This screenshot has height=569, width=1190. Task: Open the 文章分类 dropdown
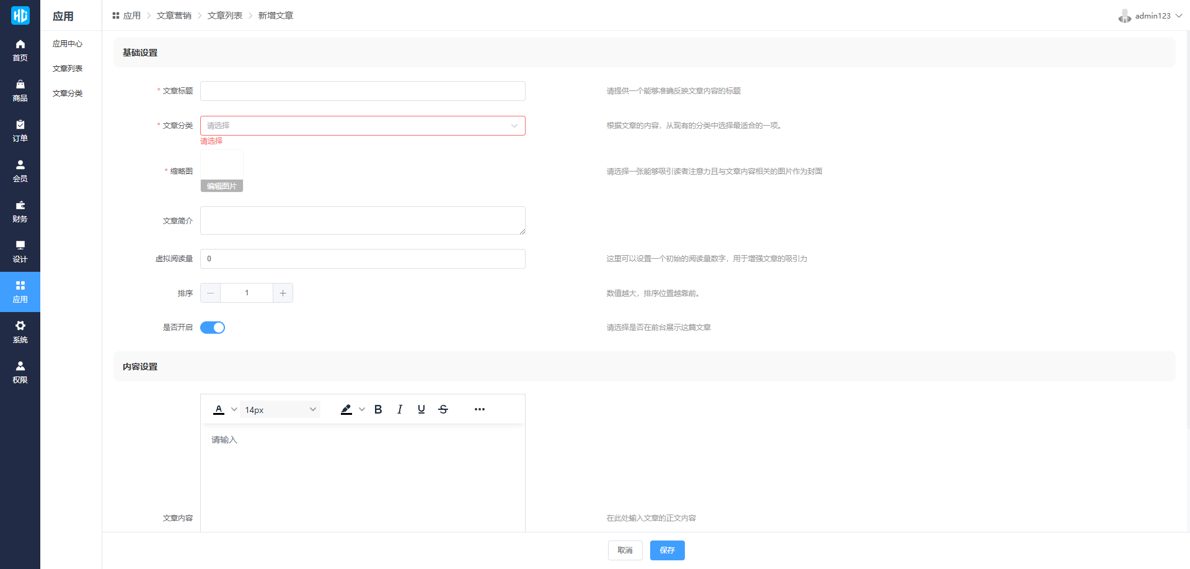click(363, 126)
